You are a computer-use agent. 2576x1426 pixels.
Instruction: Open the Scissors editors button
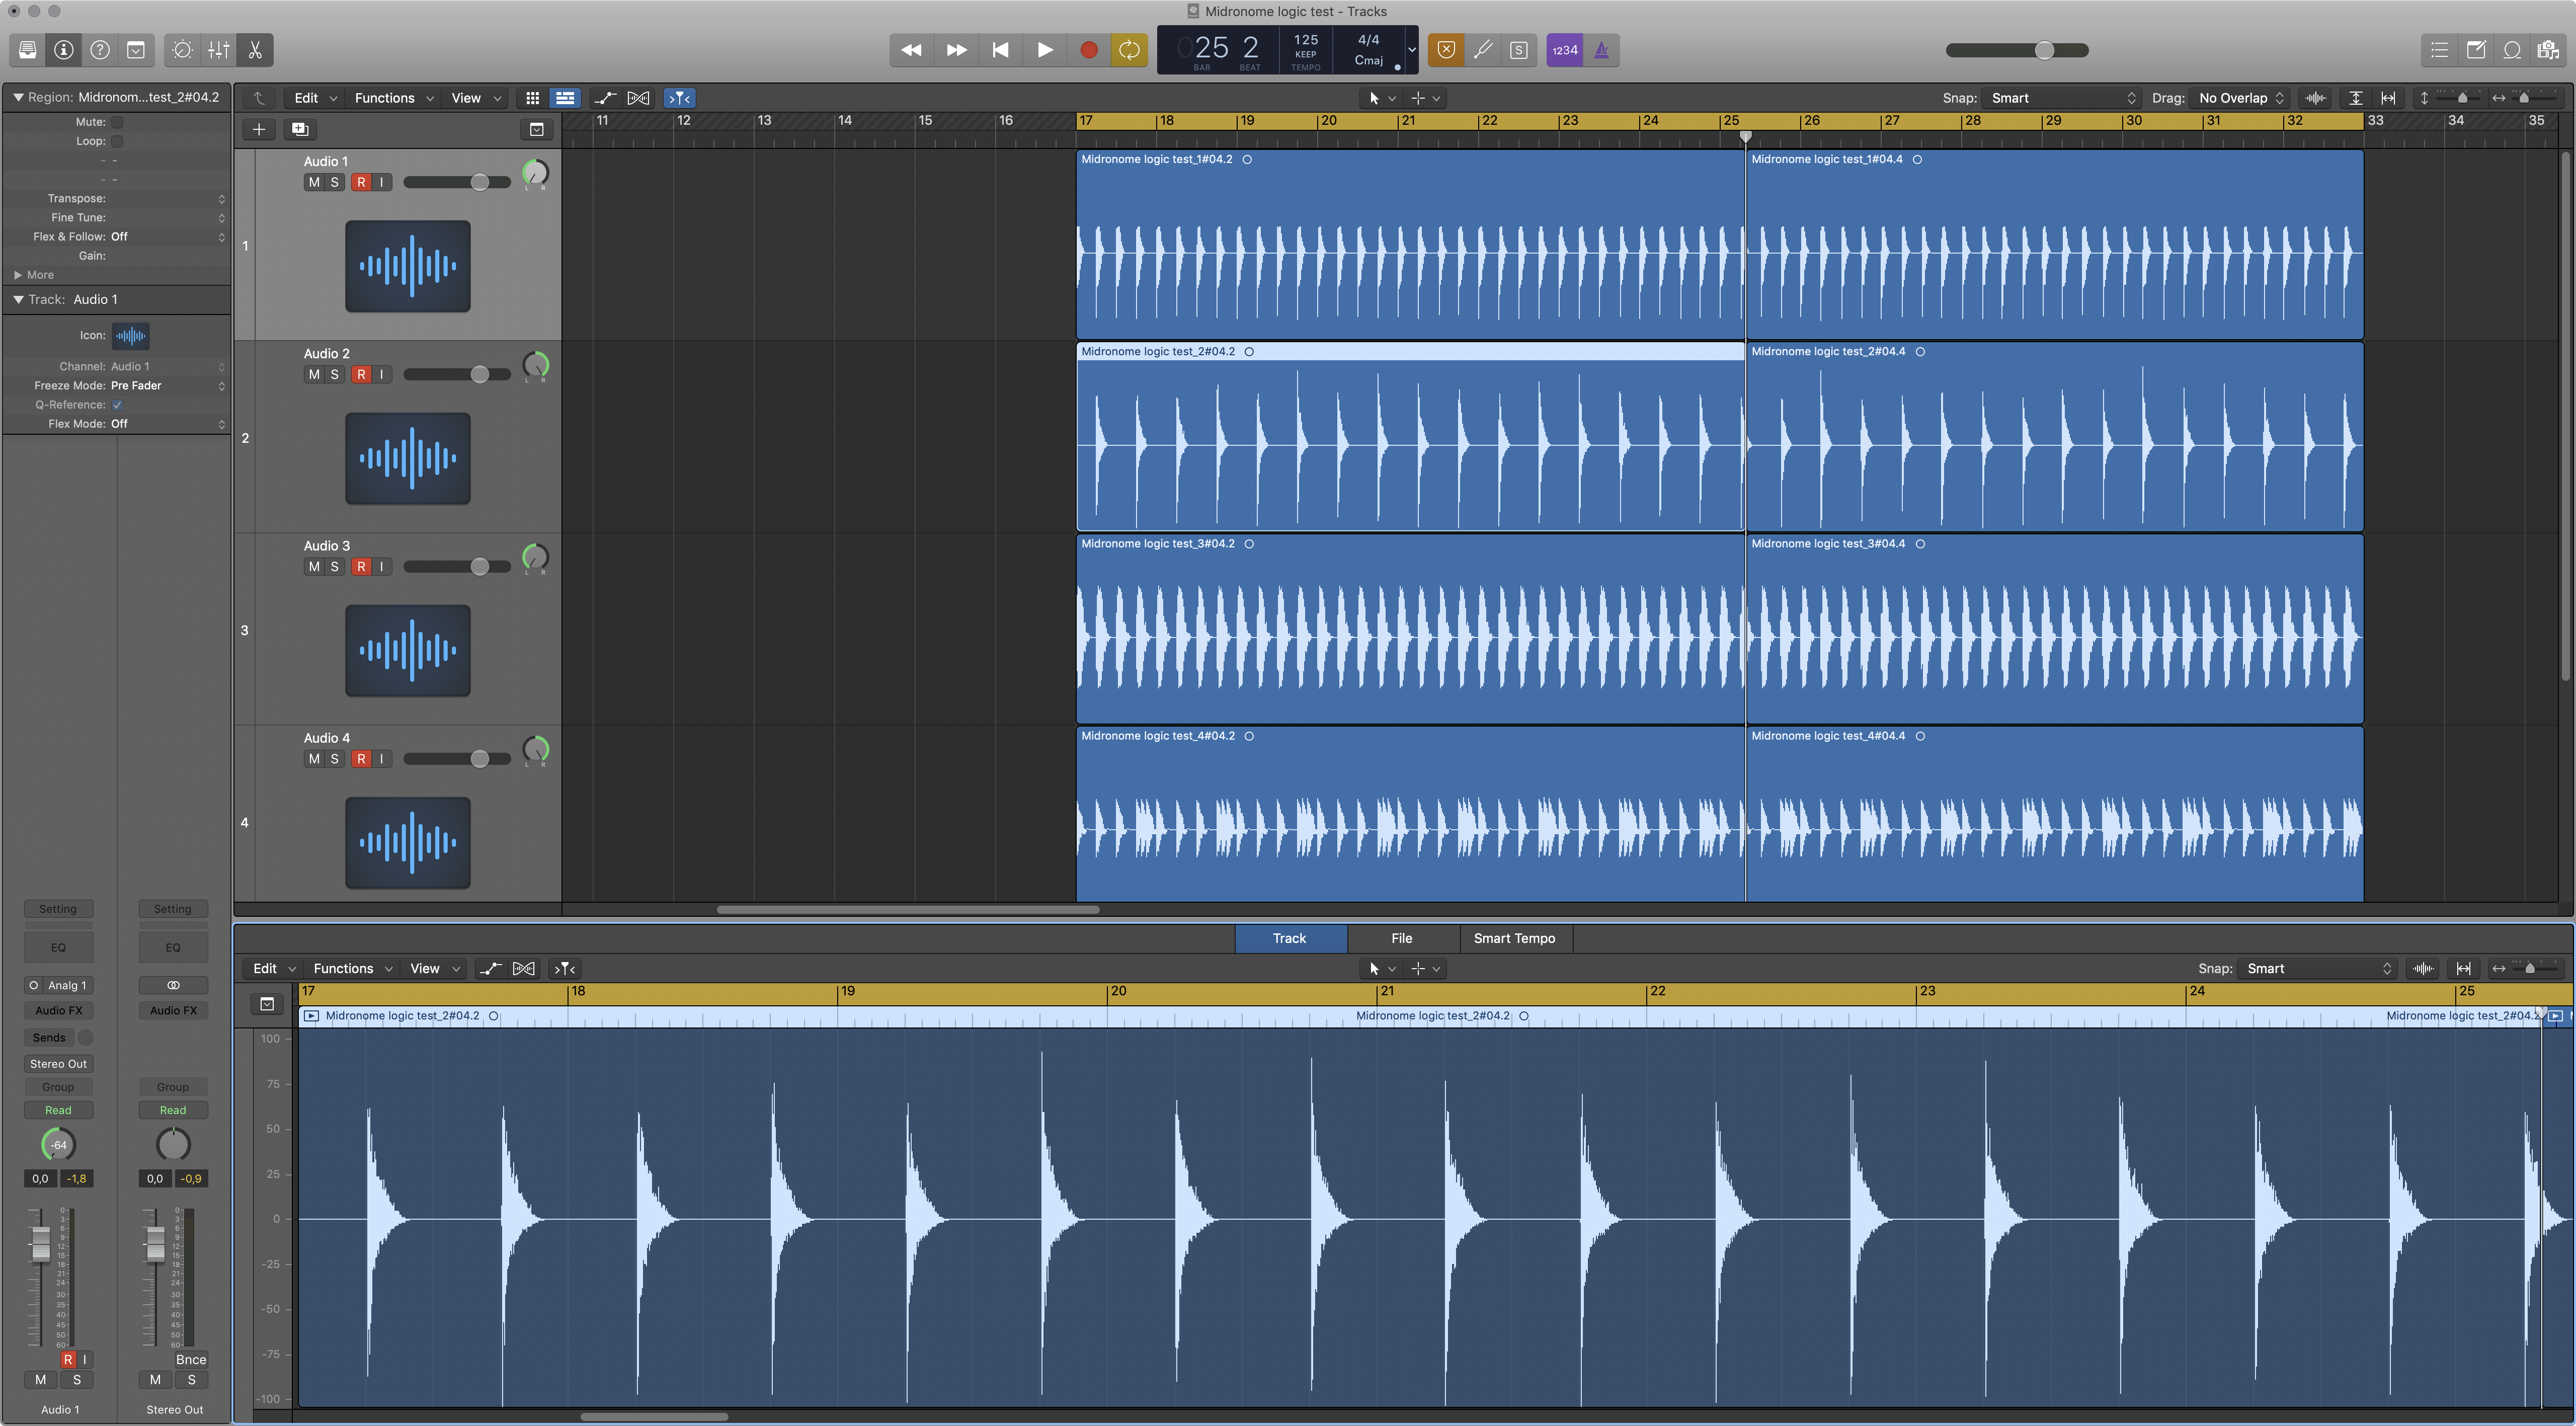click(x=255, y=50)
